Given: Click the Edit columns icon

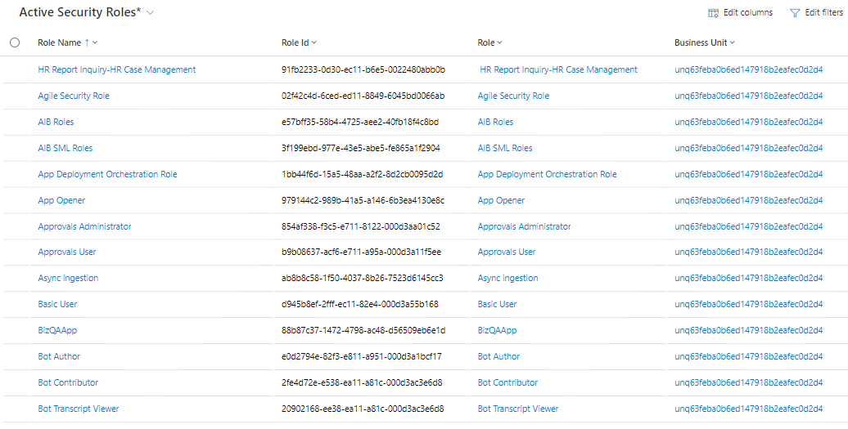Looking at the screenshot, I should pyautogui.click(x=713, y=13).
